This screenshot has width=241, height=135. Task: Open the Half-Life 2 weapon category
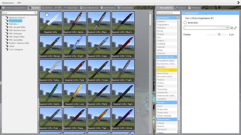14,24
